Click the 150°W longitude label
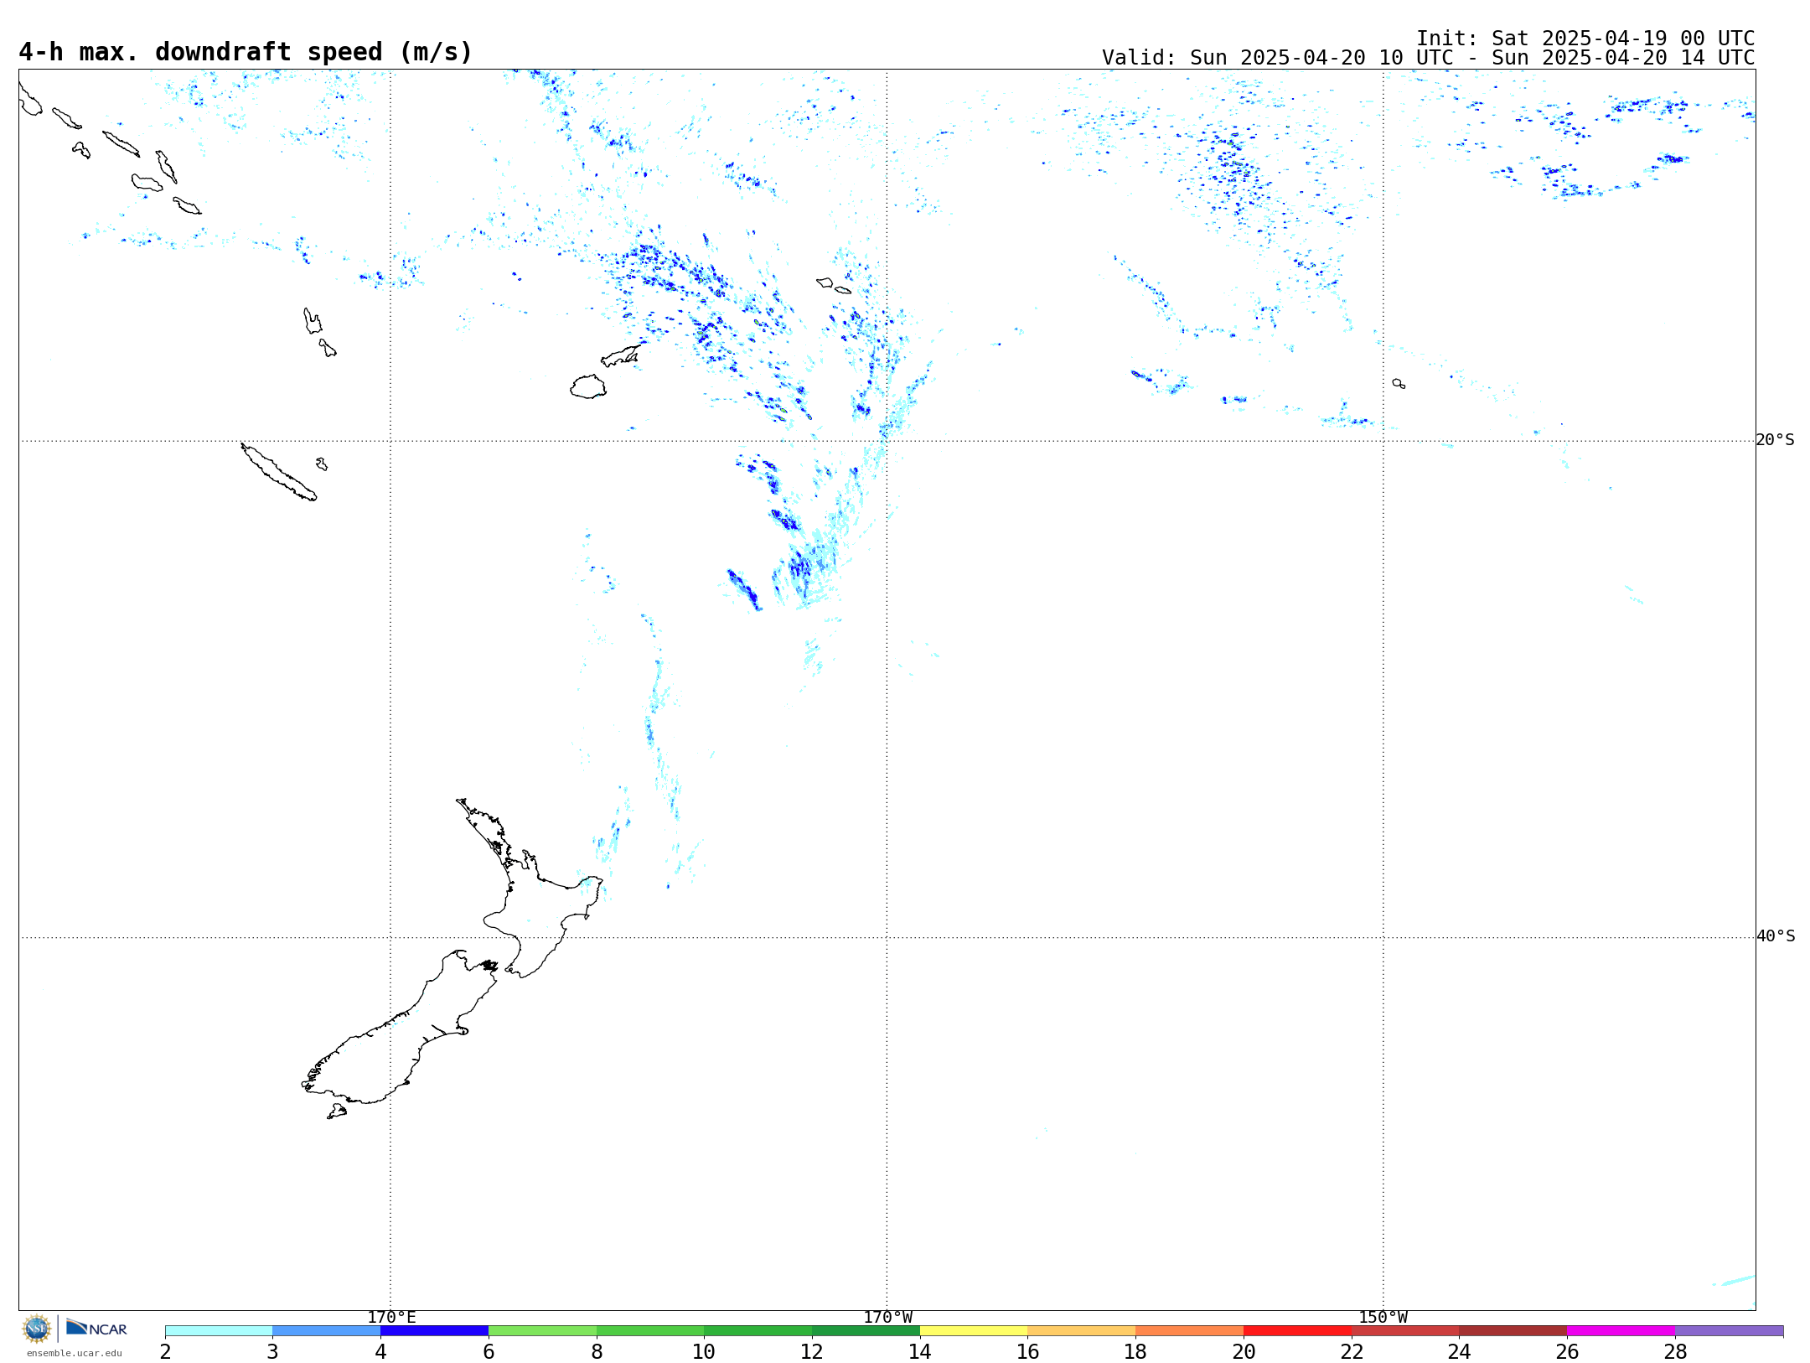The height and width of the screenshot is (1363, 1810). [x=1383, y=1318]
